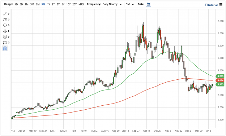Toggle the magnet snap mode
The height and width of the screenshot is (136, 226).
5,49
